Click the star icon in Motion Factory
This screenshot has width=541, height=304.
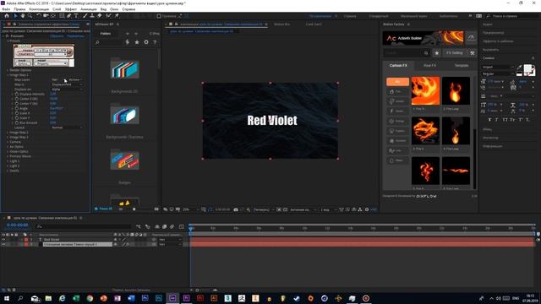tap(437, 53)
